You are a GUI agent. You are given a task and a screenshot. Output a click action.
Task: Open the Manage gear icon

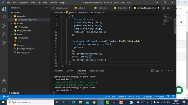point(4,90)
